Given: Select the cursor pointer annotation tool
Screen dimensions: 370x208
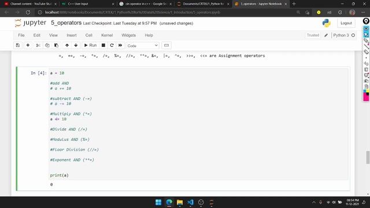Looking at the screenshot, I should (x=366, y=35).
